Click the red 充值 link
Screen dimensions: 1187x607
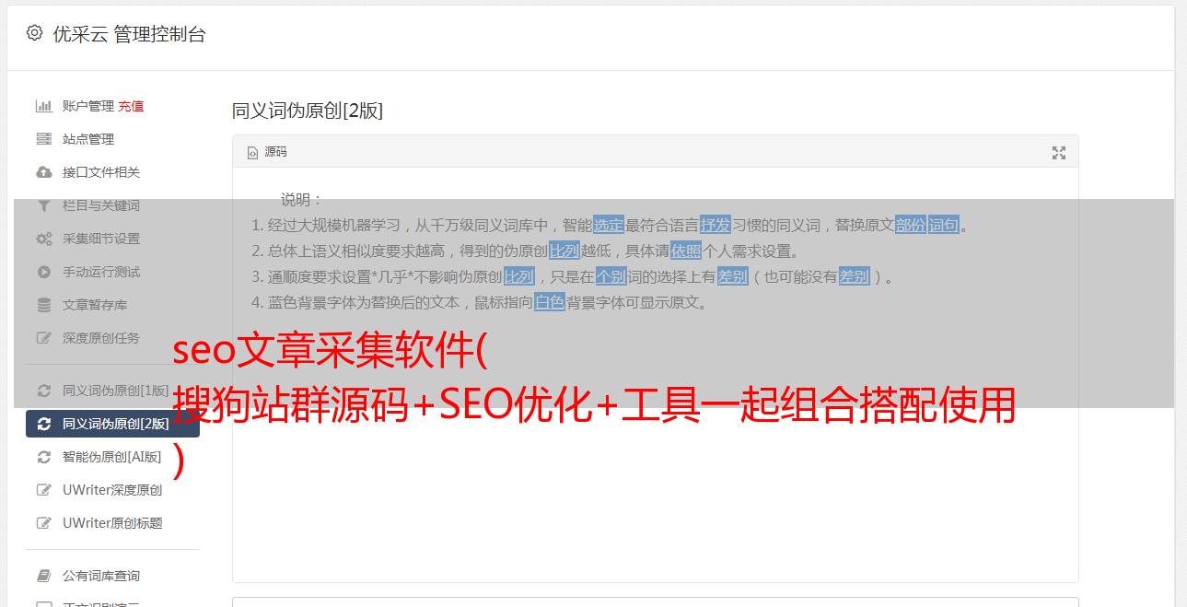pos(131,106)
